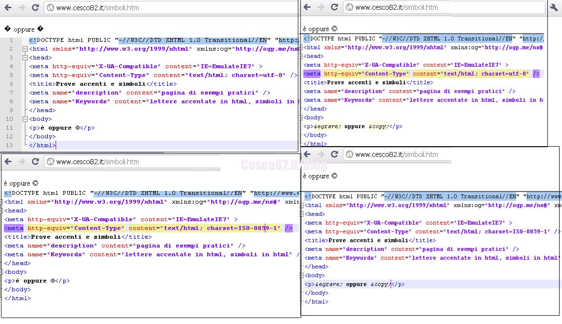Reload the page in top-right browser window

click(x=334, y=7)
